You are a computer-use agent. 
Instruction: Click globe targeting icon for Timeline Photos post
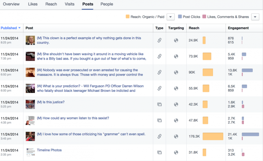[x=176, y=152]
